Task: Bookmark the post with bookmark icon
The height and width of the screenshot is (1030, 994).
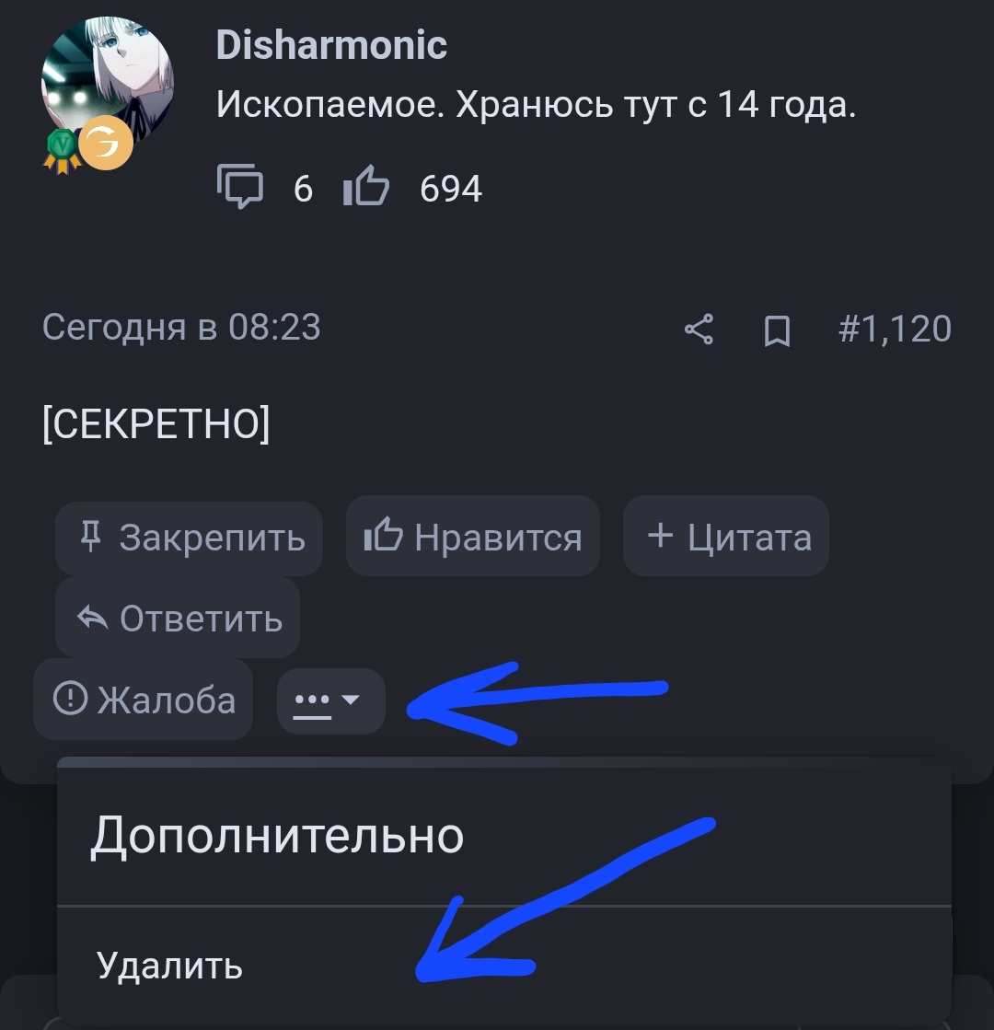Action: pyautogui.click(x=777, y=330)
